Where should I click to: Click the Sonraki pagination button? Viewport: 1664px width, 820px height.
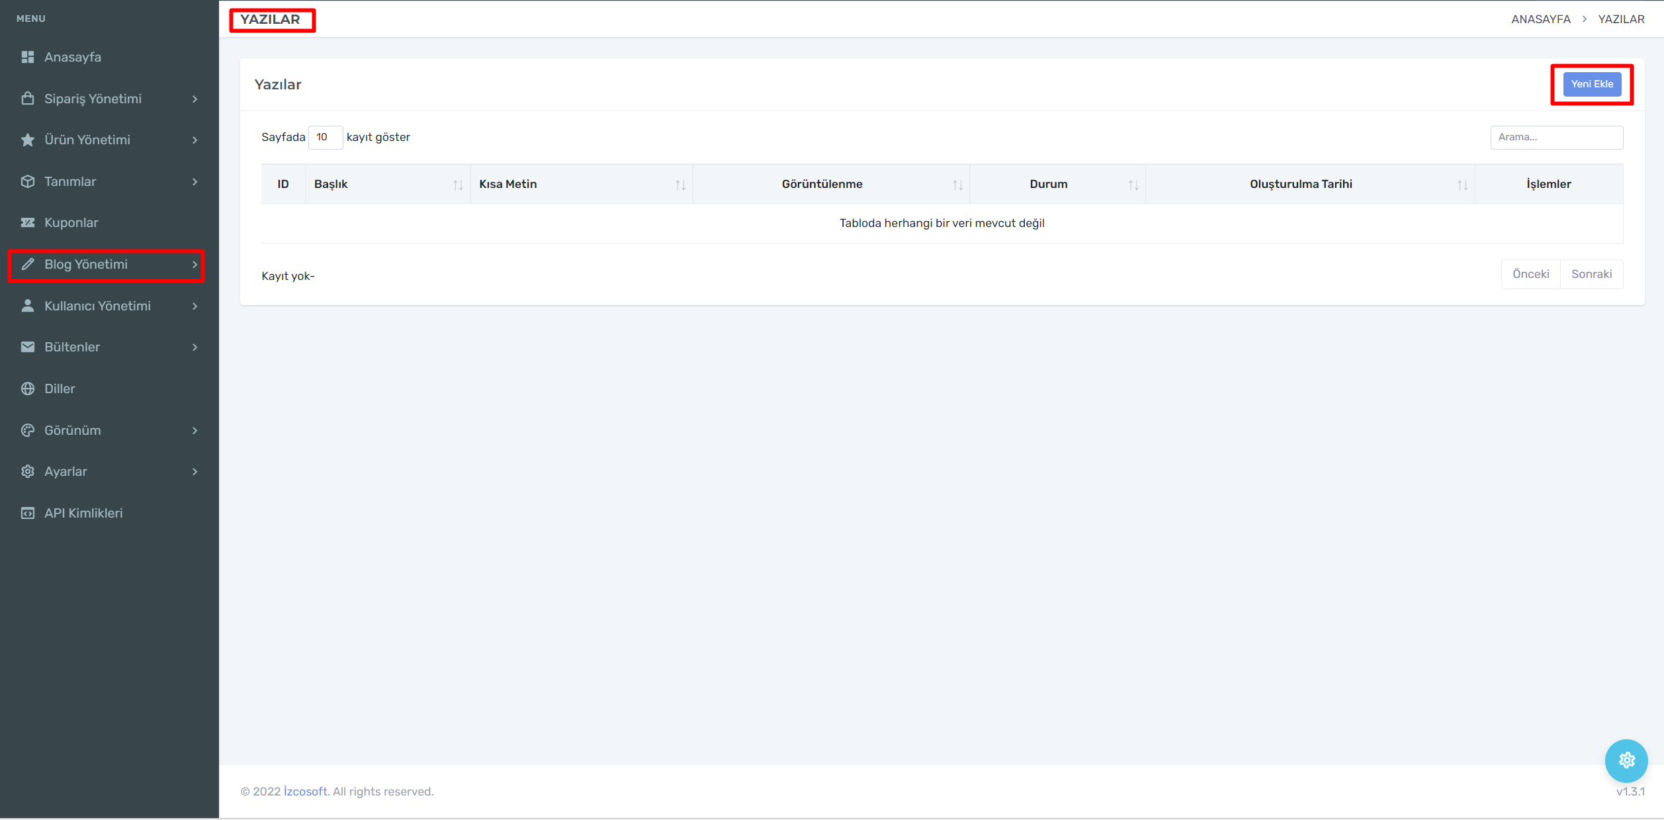click(1591, 274)
